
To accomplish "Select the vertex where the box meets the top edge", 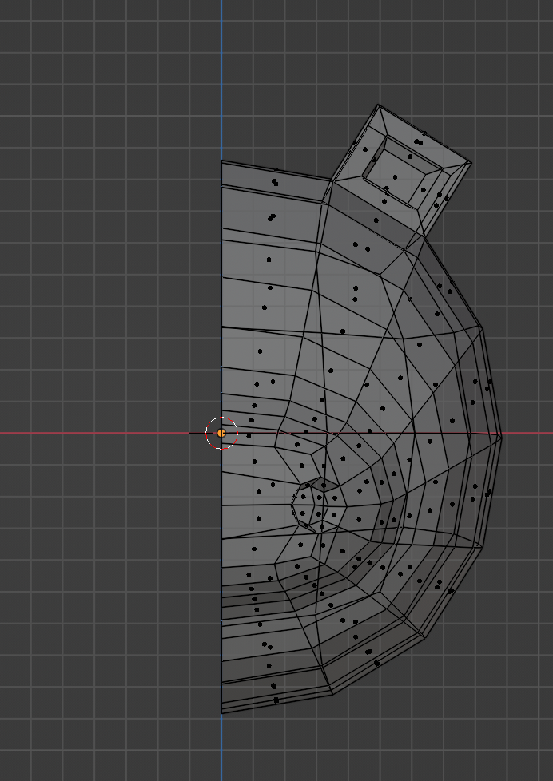I will 331,180.
